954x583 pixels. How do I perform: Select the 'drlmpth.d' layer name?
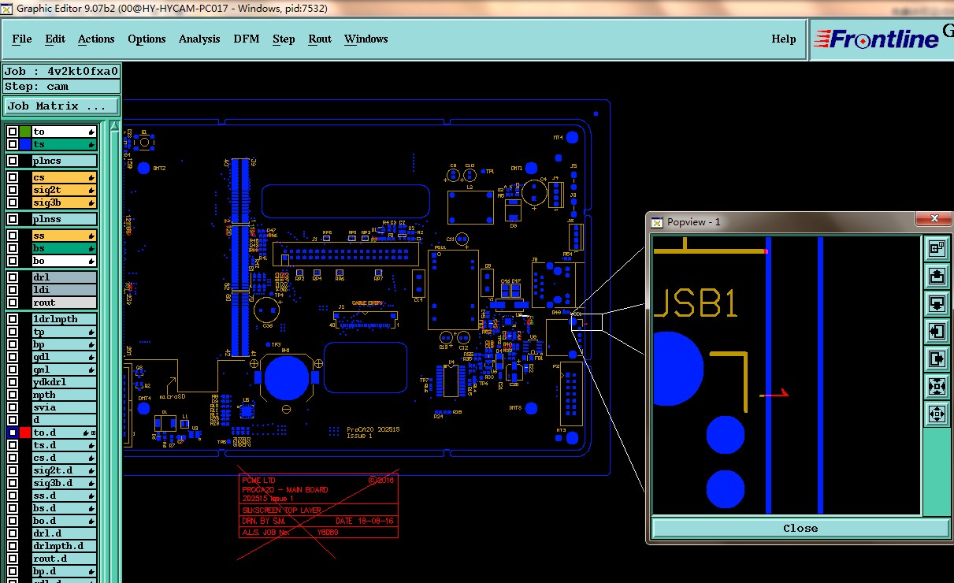click(x=65, y=546)
